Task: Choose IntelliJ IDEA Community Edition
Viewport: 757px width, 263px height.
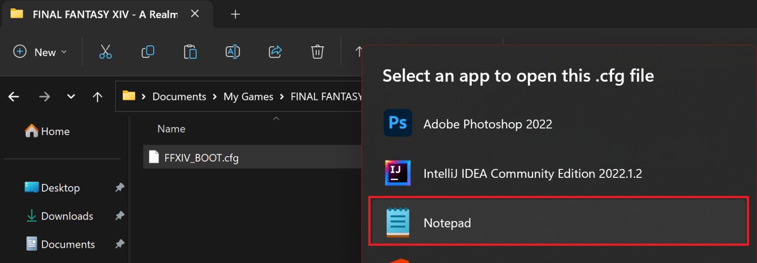Action: (x=559, y=173)
